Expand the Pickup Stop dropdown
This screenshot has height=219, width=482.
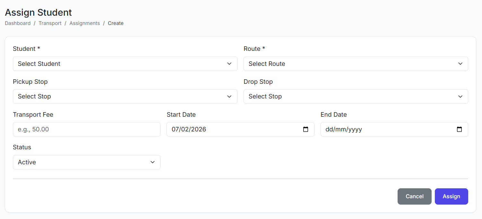tap(125, 97)
